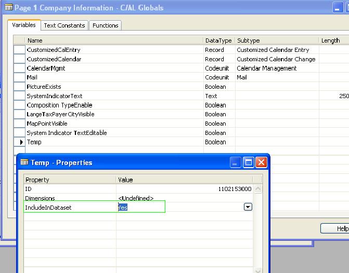The width and height of the screenshot is (349, 273).
Task: Open the IncludeInDataset value dropdown
Action: click(248, 207)
